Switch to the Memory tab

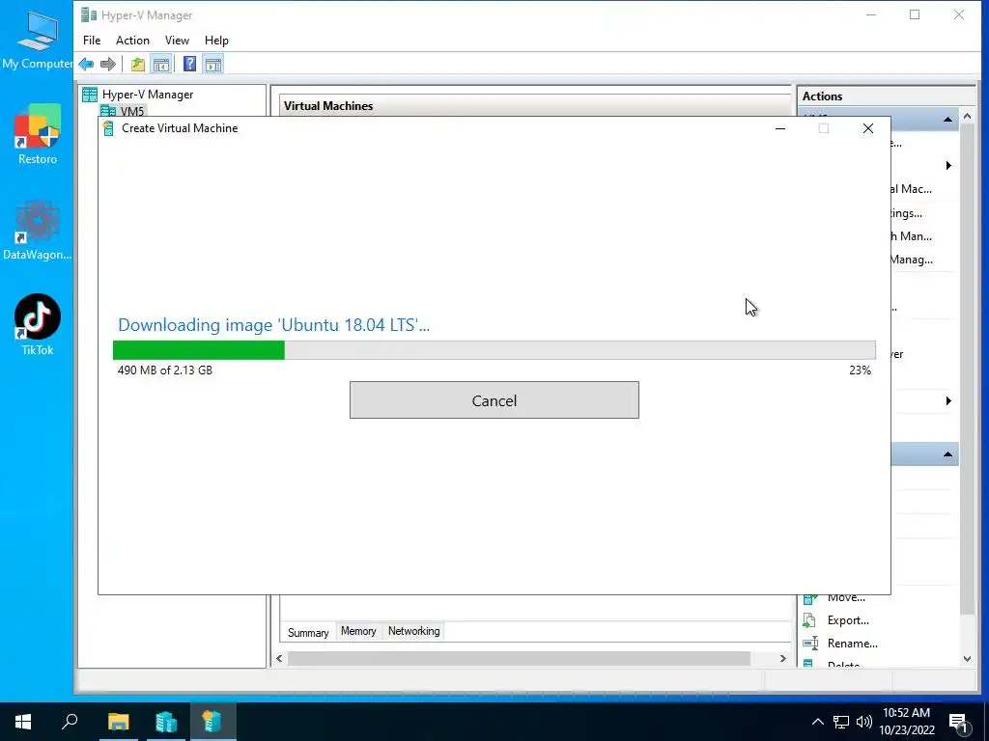tap(358, 631)
